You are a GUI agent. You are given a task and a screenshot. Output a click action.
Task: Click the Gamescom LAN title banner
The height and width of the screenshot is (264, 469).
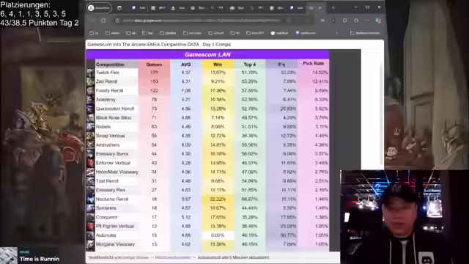207,54
